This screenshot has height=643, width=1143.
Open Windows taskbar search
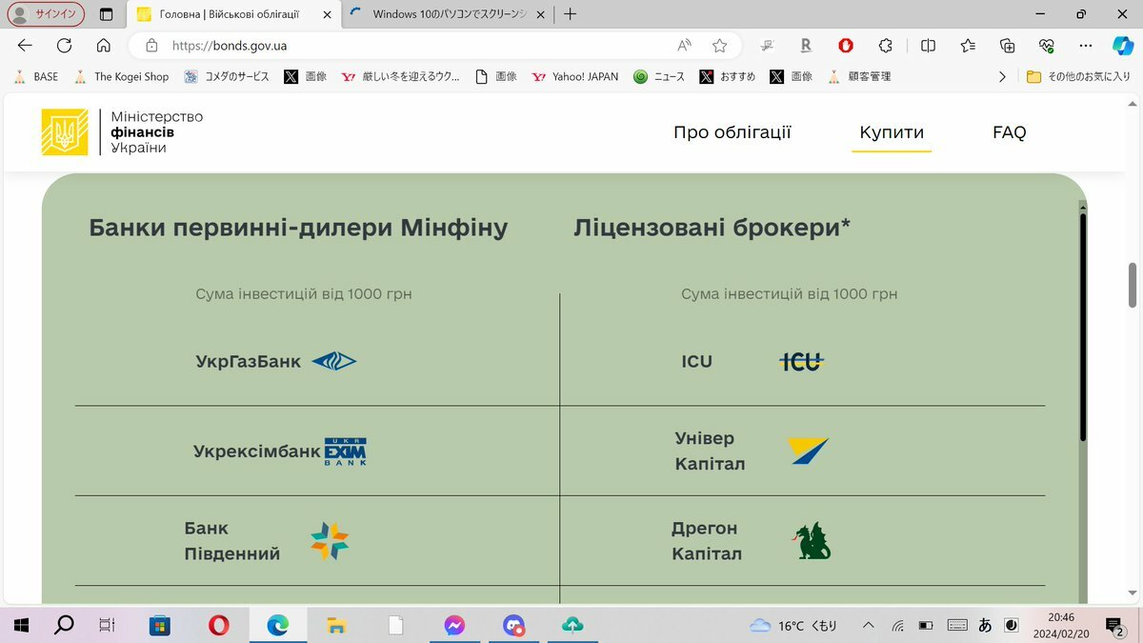pyautogui.click(x=64, y=625)
